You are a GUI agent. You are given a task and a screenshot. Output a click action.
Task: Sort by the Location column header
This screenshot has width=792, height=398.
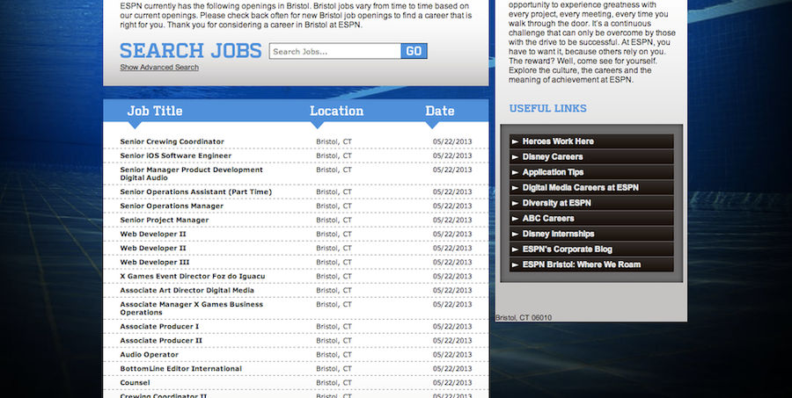click(x=336, y=111)
